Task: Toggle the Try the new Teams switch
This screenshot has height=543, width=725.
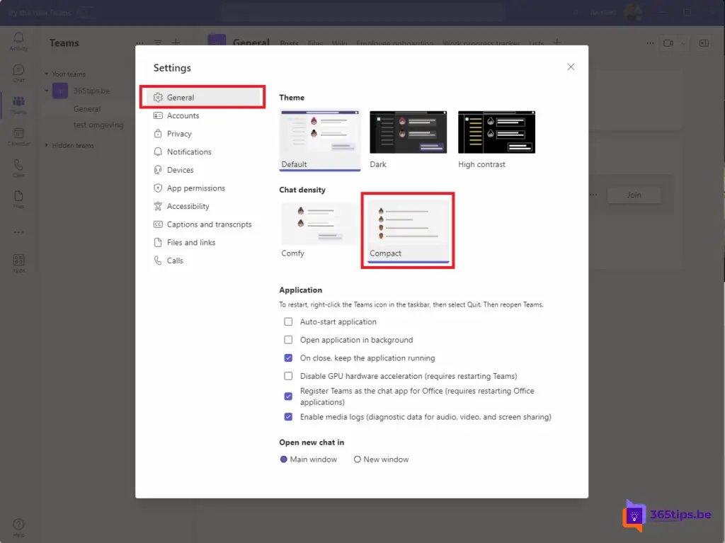Action: [x=86, y=13]
